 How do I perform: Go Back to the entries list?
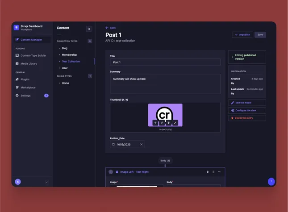[111, 28]
